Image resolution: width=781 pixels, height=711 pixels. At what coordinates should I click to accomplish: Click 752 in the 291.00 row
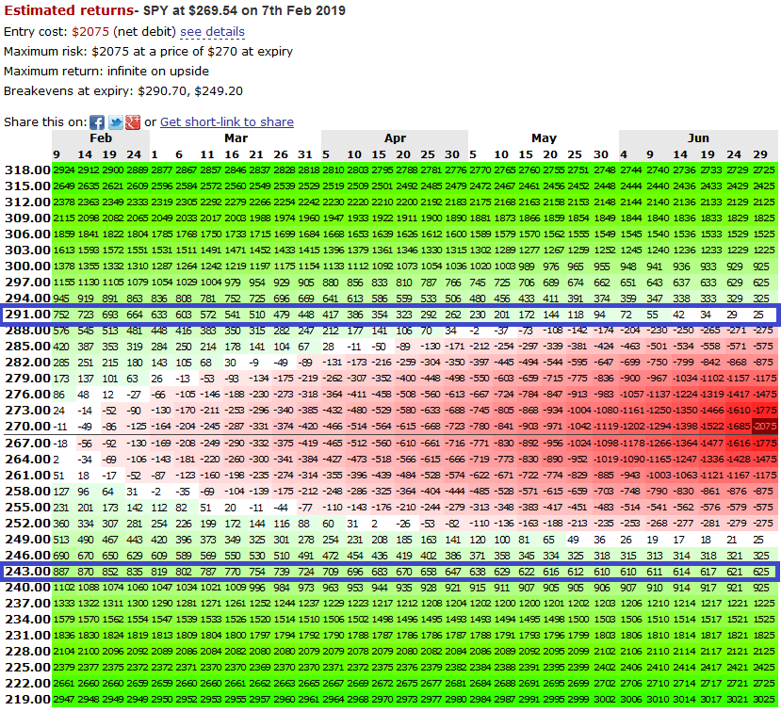[x=61, y=315]
